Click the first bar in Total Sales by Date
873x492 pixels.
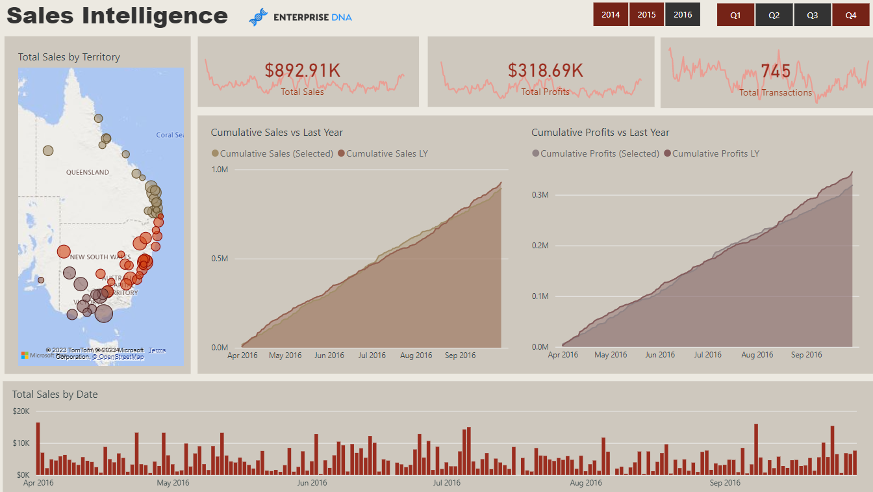pos(38,448)
